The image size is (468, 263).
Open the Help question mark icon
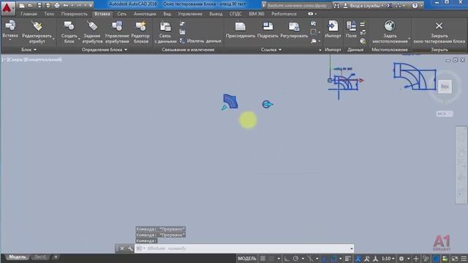coord(415,5)
